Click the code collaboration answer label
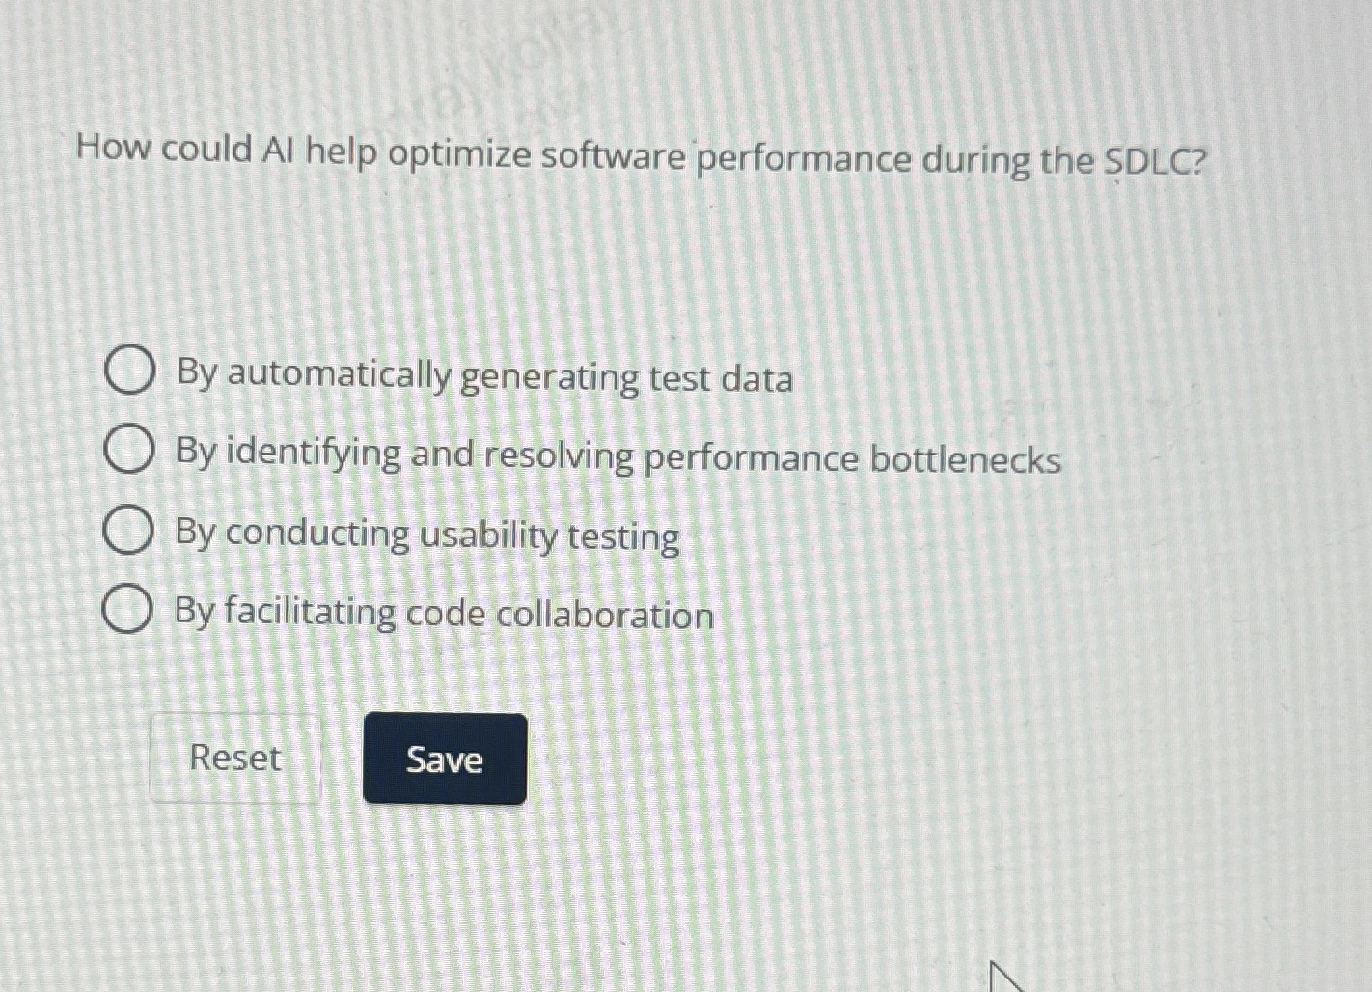Image resolution: width=1372 pixels, height=992 pixels. 443,614
